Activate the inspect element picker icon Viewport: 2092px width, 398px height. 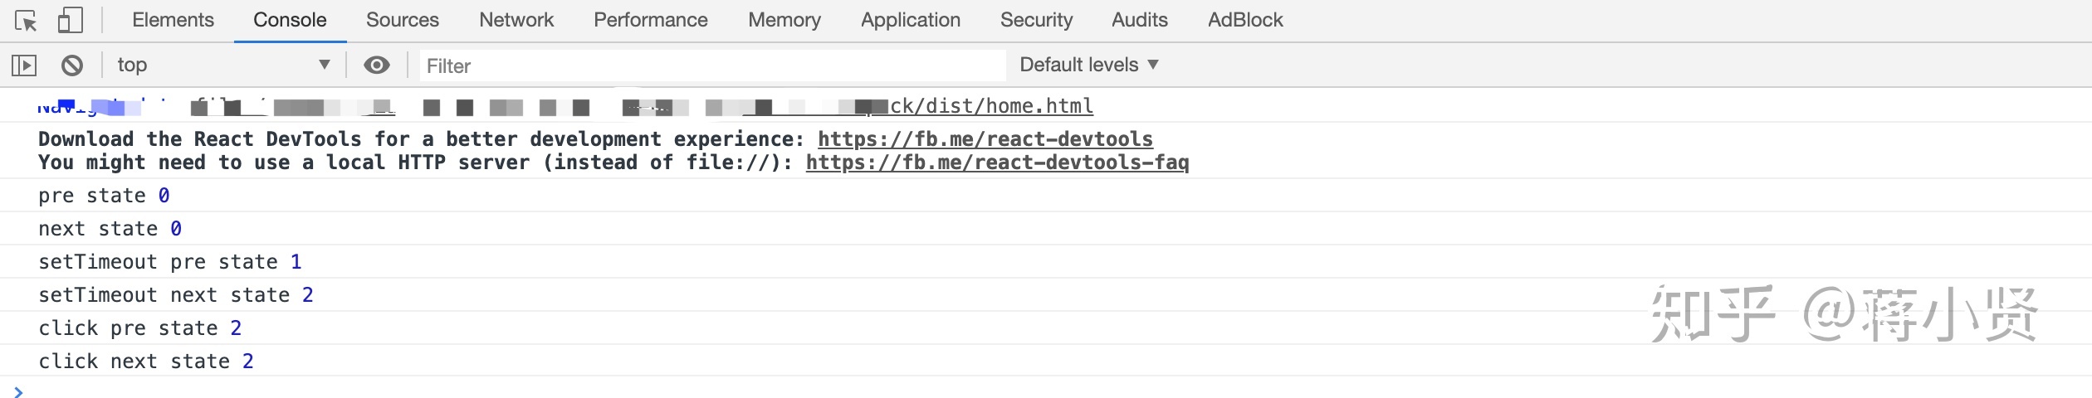tap(26, 21)
